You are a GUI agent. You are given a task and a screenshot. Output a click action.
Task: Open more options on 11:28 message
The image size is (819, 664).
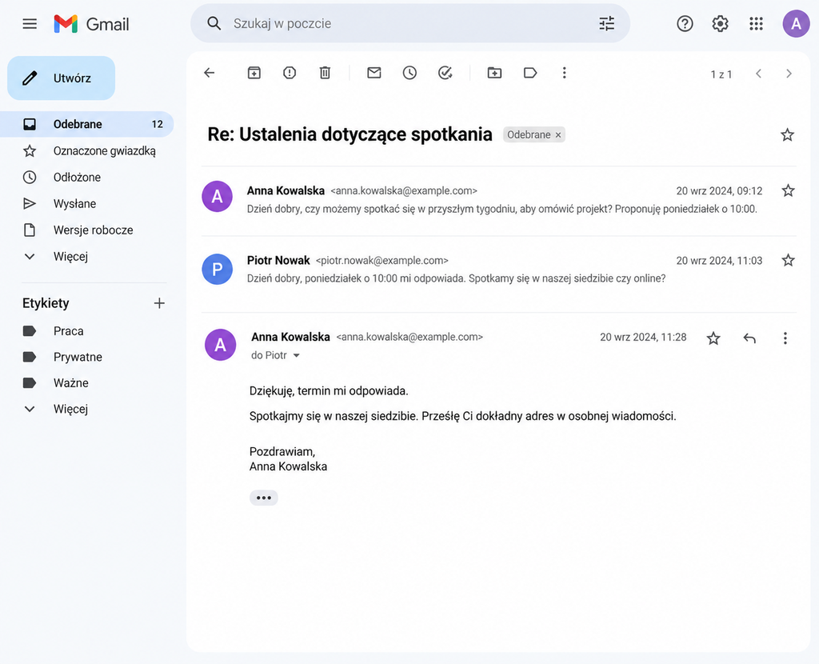click(785, 338)
